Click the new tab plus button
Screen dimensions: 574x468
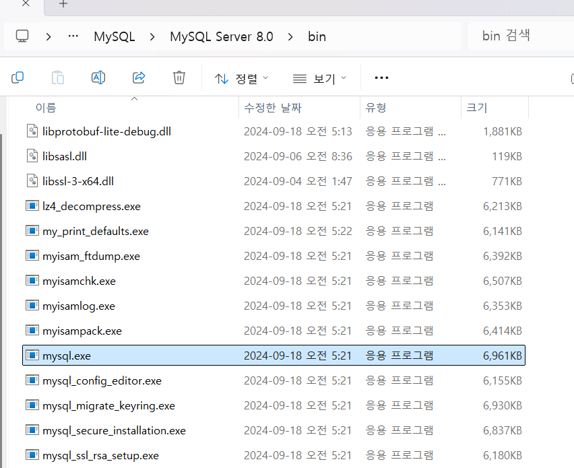pyautogui.click(x=63, y=3)
